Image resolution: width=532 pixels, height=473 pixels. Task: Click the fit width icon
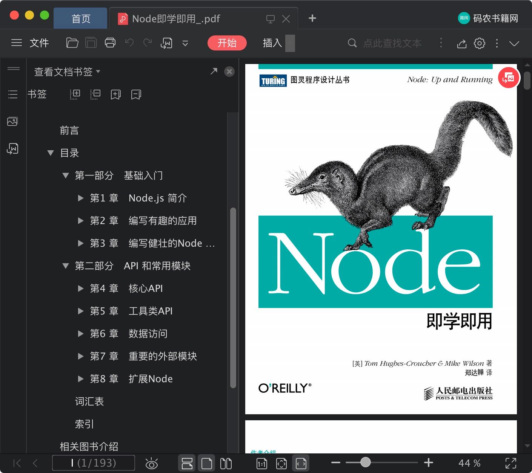click(301, 463)
